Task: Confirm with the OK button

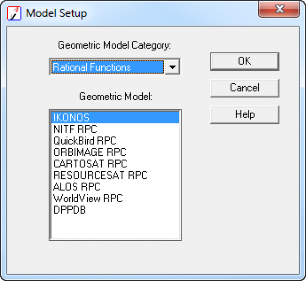Action: [x=245, y=61]
